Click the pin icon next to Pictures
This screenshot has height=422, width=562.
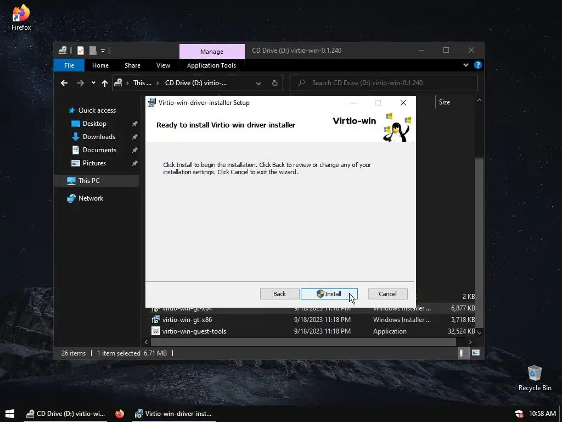pyautogui.click(x=135, y=163)
